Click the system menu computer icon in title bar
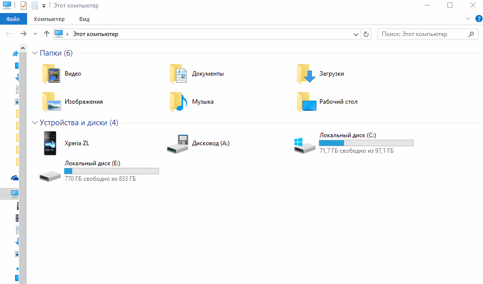 (x=7, y=5)
